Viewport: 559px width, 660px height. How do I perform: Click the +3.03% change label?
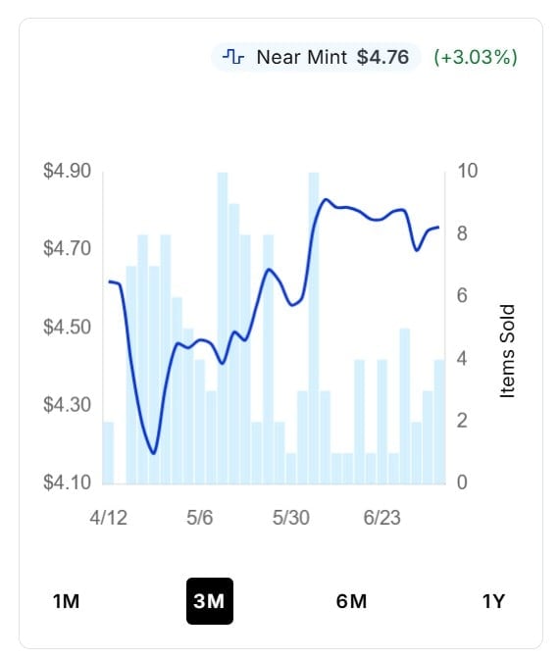pos(476,57)
